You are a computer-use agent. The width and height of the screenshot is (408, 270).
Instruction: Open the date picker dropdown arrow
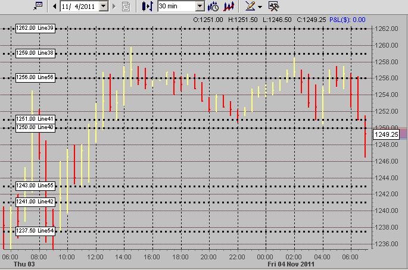[x=104, y=6]
